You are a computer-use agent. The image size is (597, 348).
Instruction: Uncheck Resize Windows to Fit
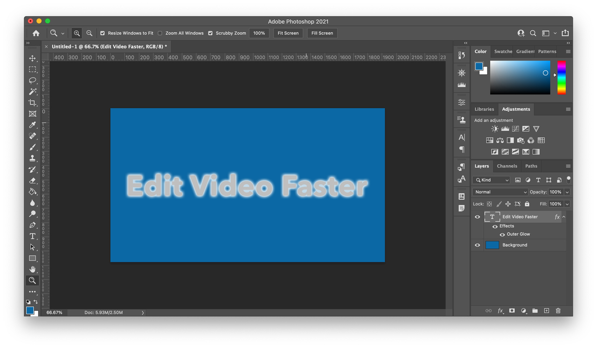pos(103,33)
